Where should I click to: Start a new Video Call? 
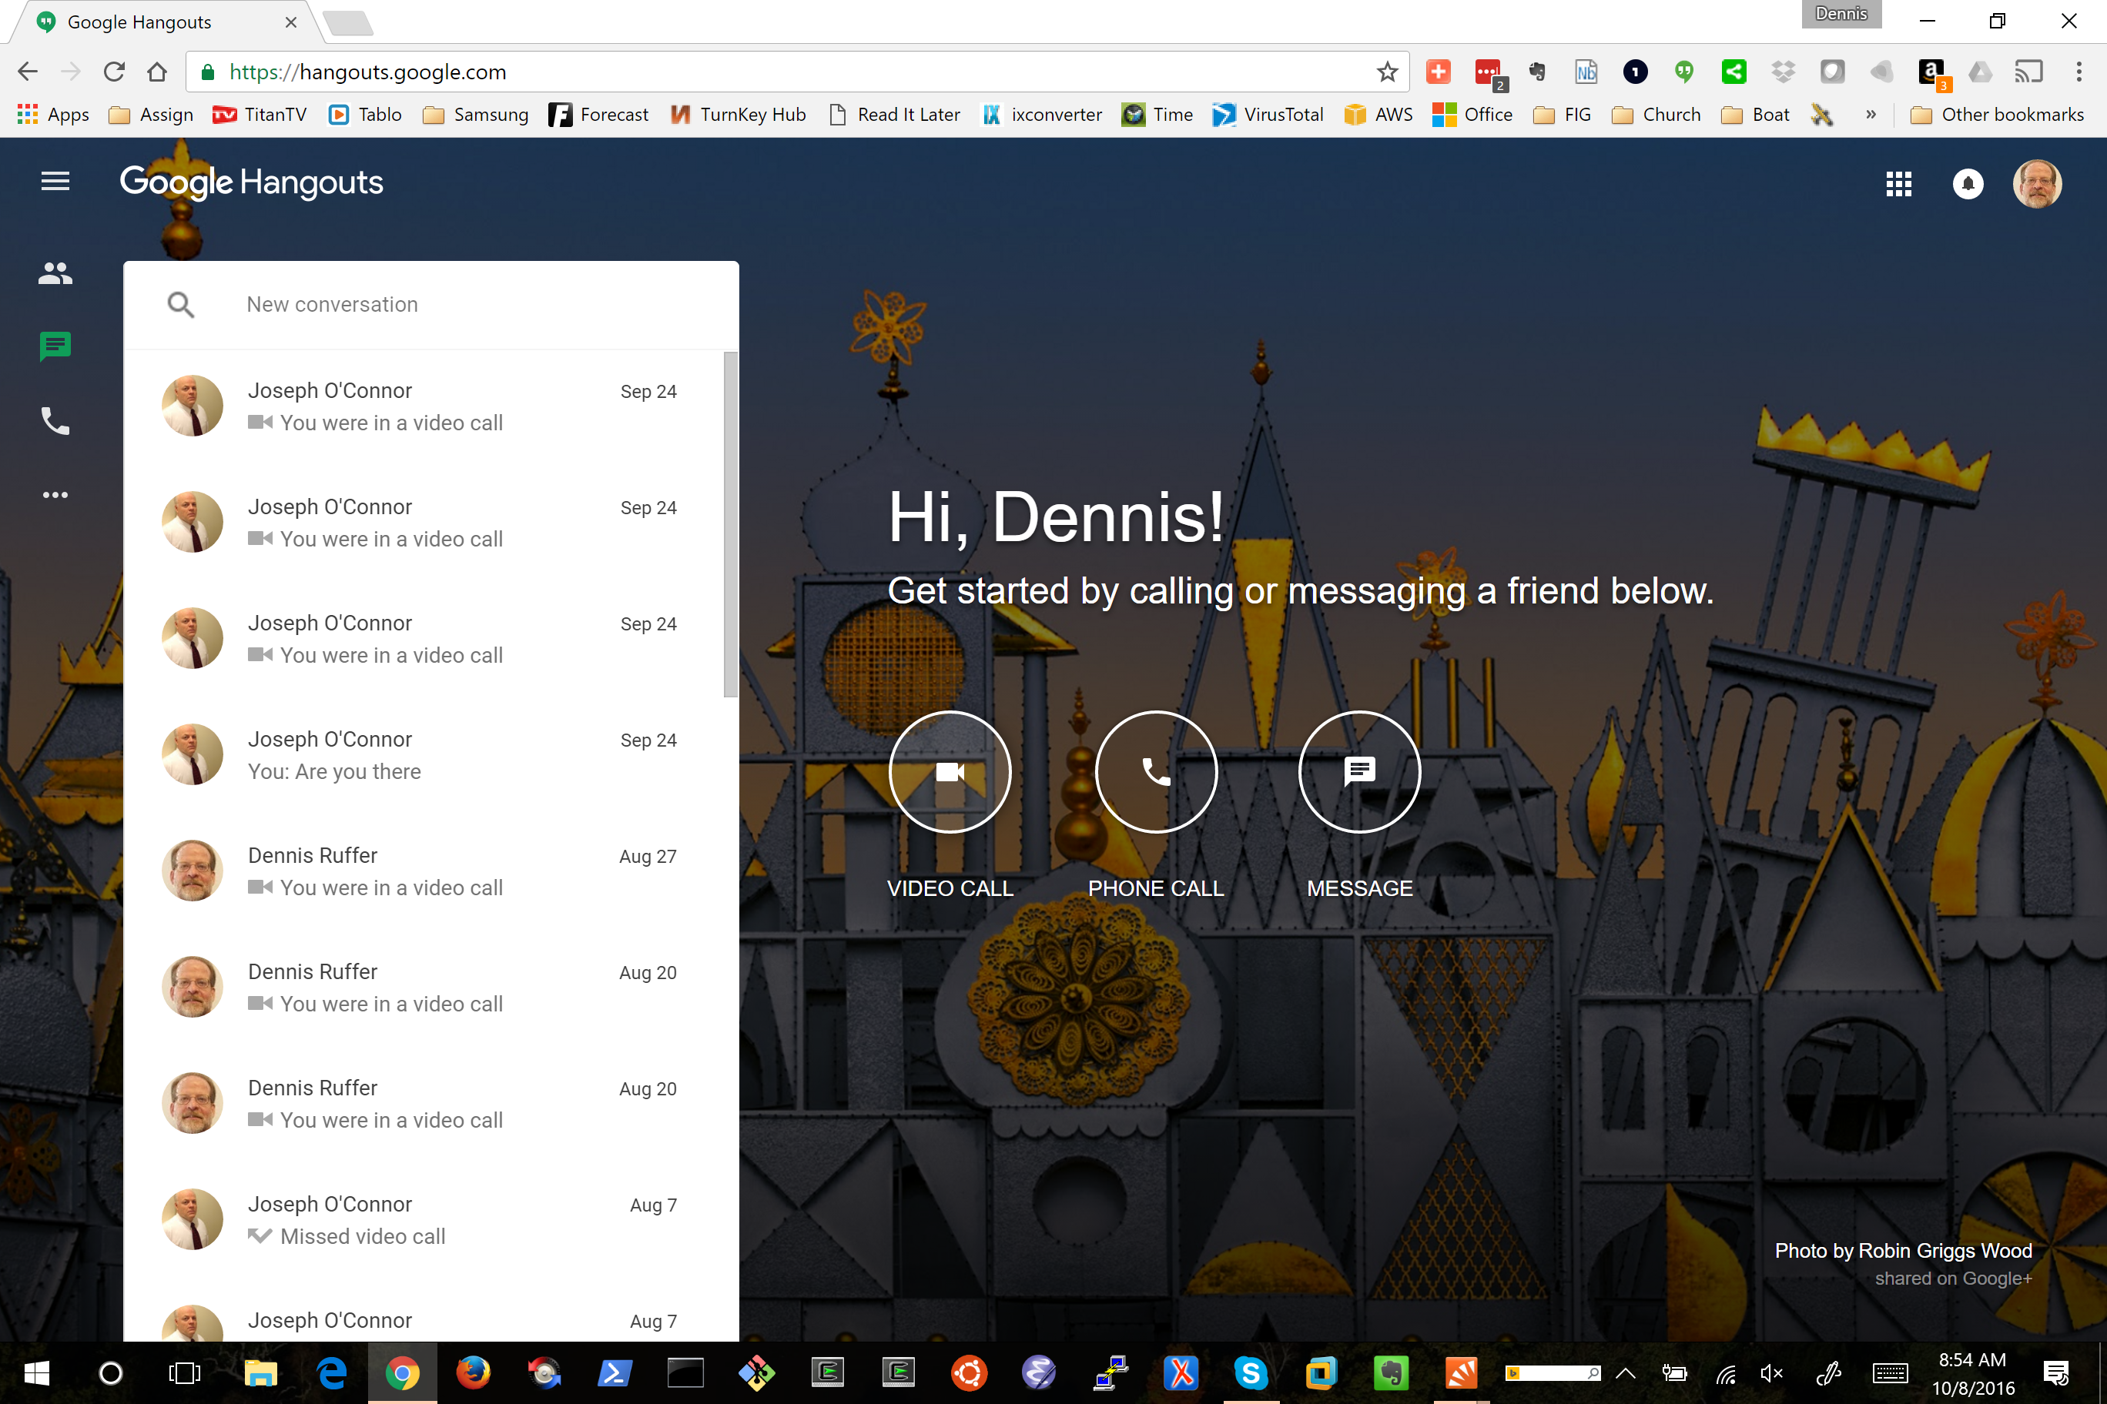[x=950, y=772]
